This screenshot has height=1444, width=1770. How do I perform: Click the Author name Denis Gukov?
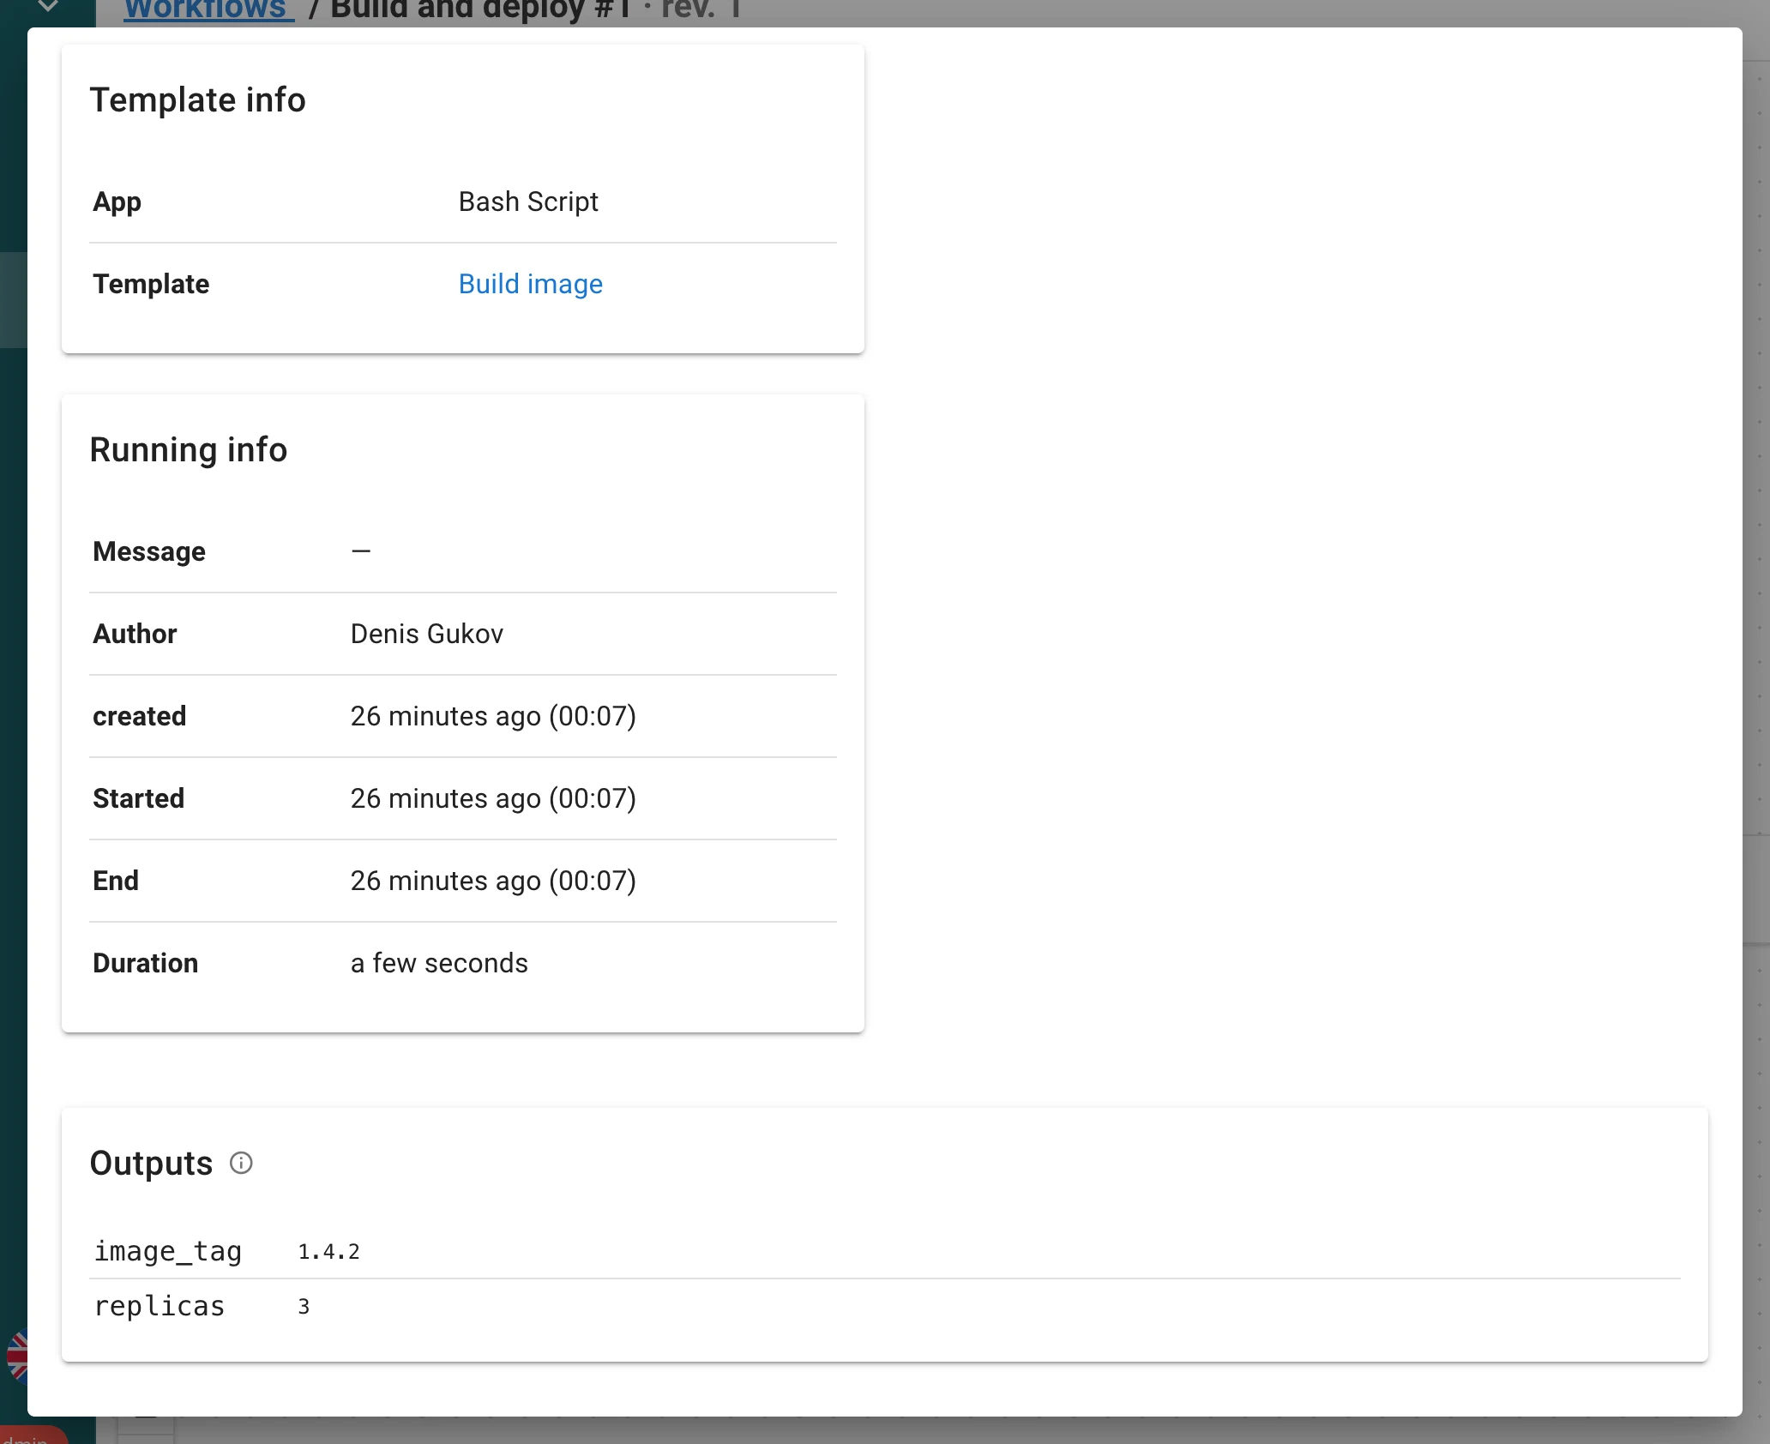tap(427, 634)
